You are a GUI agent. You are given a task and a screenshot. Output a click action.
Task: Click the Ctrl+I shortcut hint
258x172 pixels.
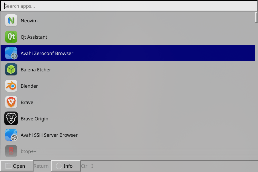(x=87, y=166)
